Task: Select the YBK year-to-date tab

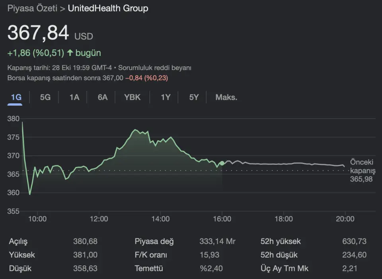Action: 133,97
